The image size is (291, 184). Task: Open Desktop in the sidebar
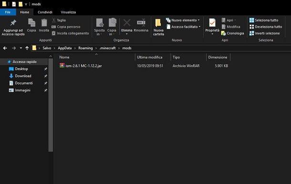21,69
